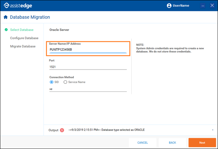Select the SID connection method
Image resolution: width=218 pixels, height=149 pixels.
[51, 82]
